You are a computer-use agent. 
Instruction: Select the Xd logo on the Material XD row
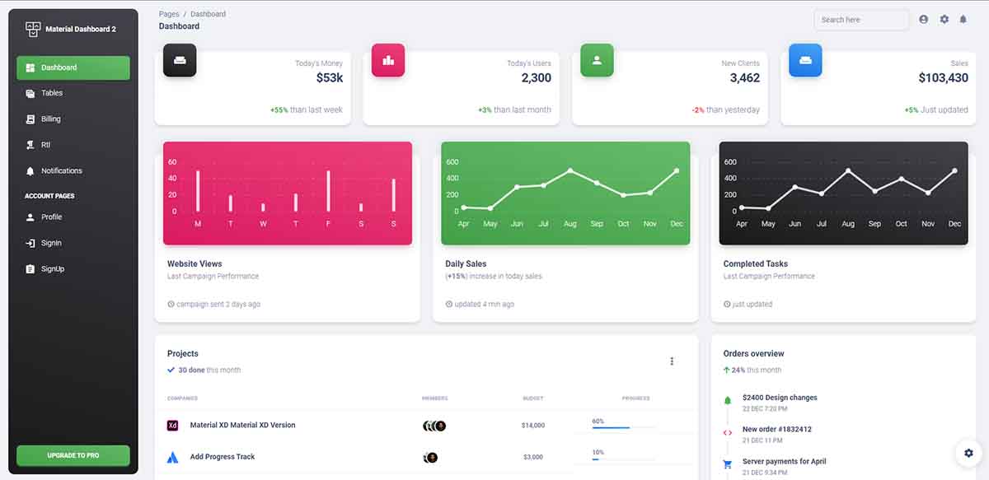click(171, 426)
